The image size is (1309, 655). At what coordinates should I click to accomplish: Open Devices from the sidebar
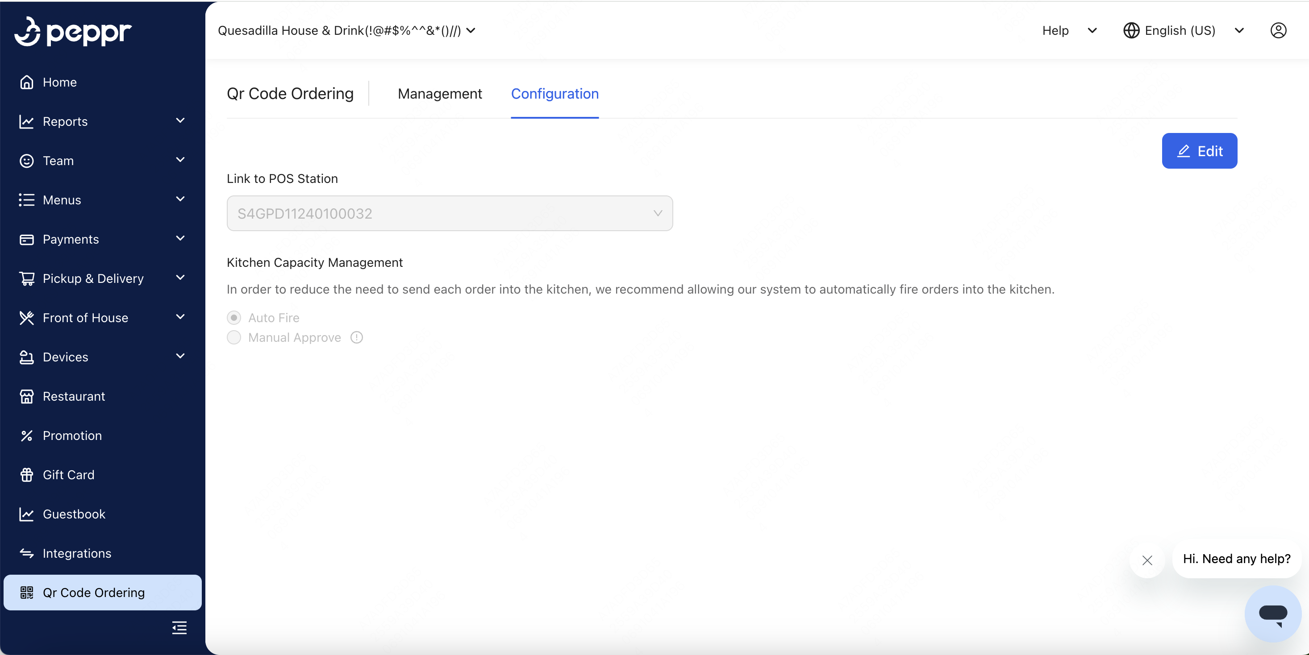coord(65,357)
